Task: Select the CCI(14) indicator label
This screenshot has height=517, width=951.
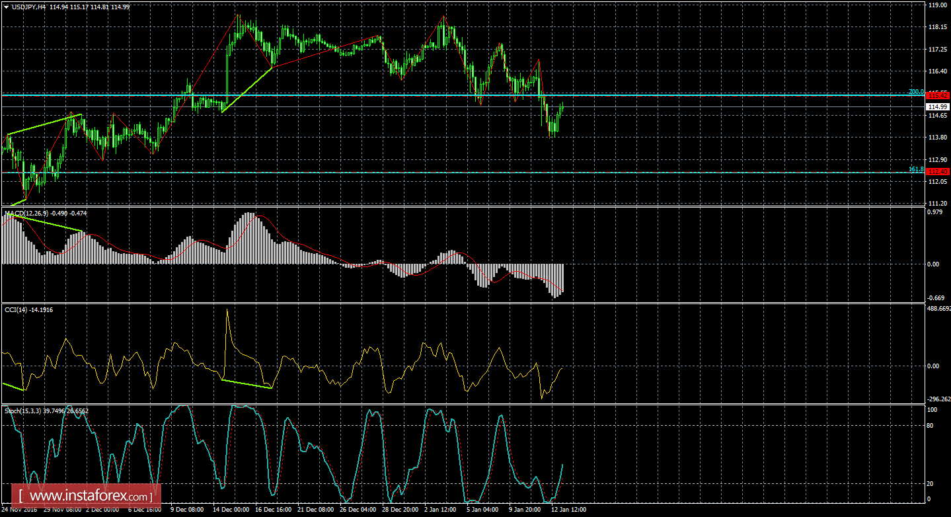Action: [x=15, y=309]
